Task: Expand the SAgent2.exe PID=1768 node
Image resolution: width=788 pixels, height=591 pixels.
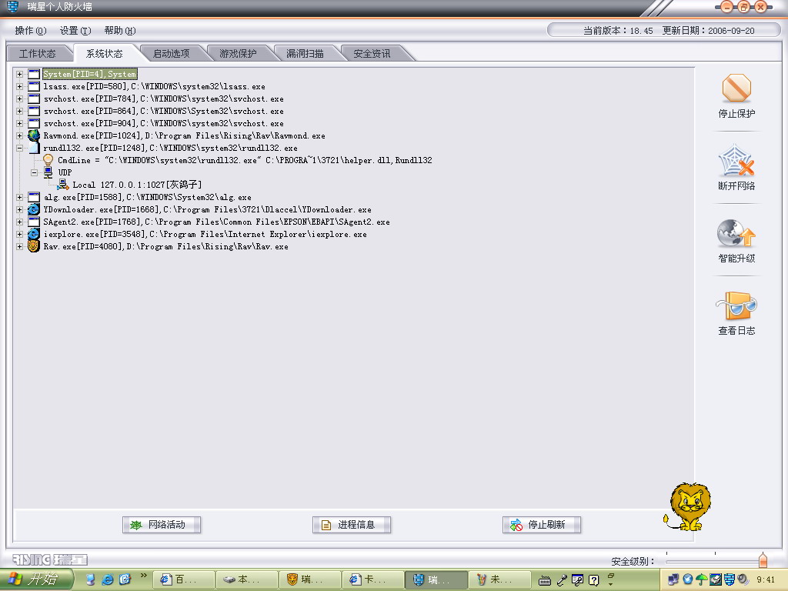Action: click(19, 222)
